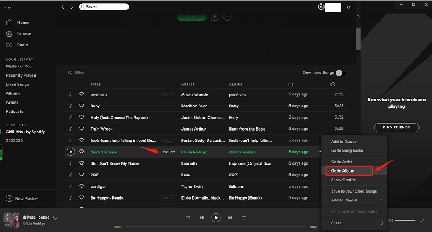Toggle Download Songs switch
This screenshot has width=432, height=232.
(341, 73)
